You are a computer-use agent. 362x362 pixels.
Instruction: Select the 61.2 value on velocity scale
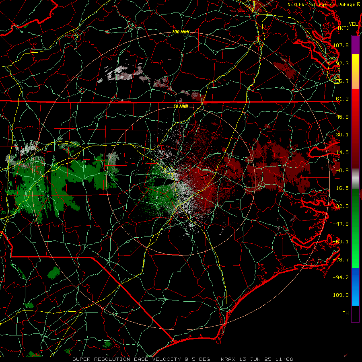tap(342, 99)
